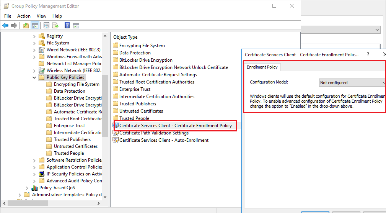Click the File System folder icon in tree

42,43
